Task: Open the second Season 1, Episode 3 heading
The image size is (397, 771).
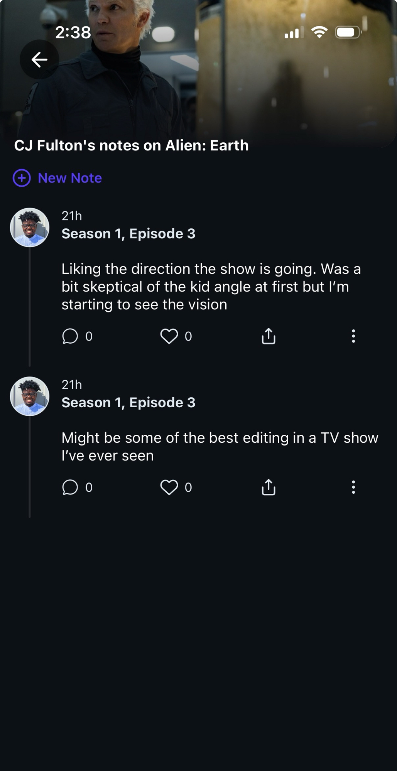Action: click(128, 403)
